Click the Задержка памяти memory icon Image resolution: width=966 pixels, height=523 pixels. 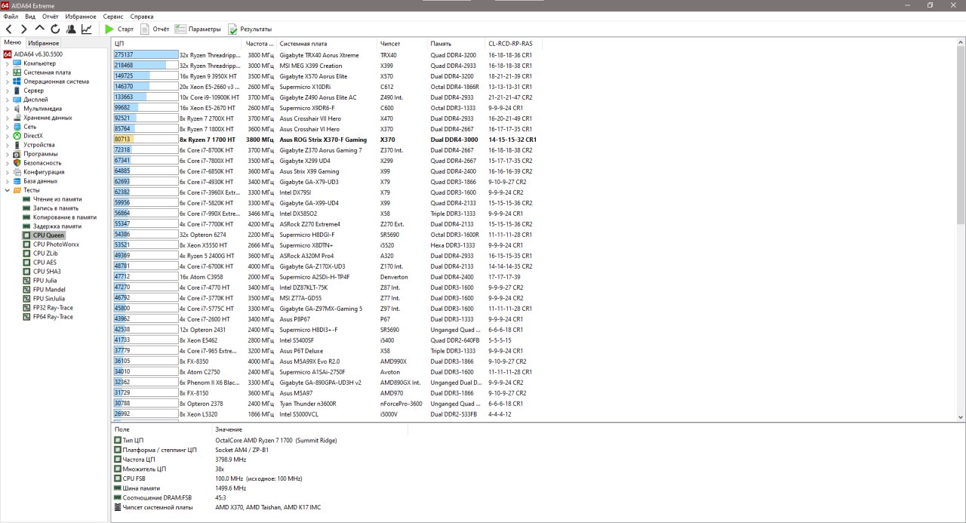[x=26, y=226]
